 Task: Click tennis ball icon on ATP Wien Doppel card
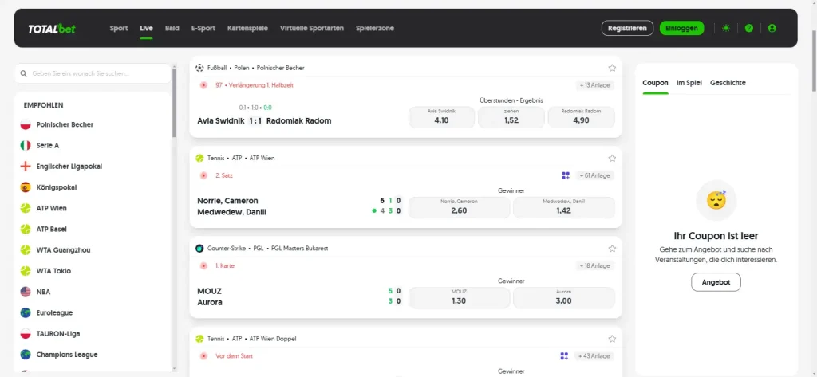click(x=199, y=339)
